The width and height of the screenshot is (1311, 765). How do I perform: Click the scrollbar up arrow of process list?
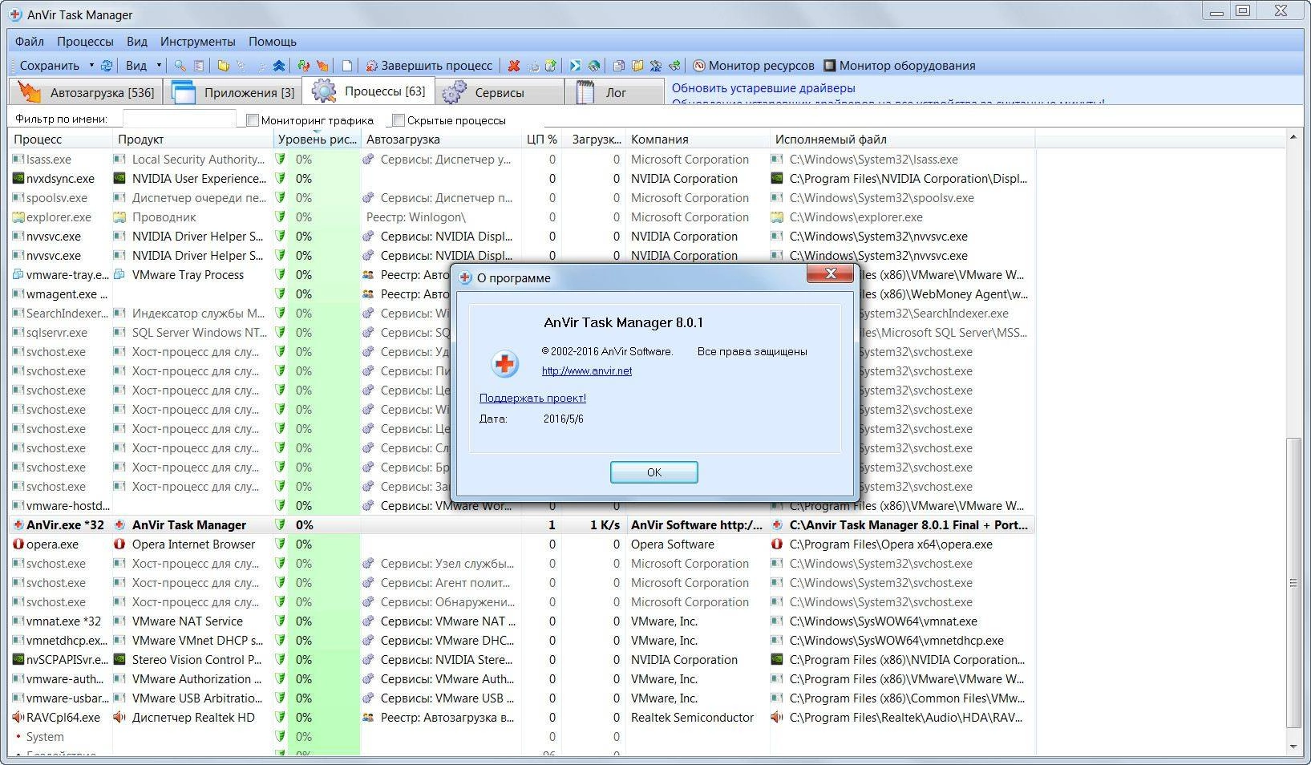coord(1293,138)
